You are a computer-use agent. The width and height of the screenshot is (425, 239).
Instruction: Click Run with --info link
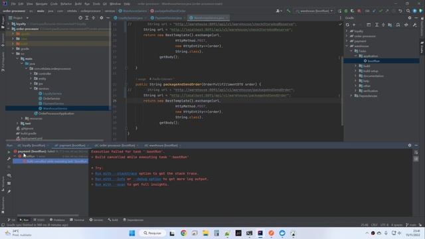110,179
